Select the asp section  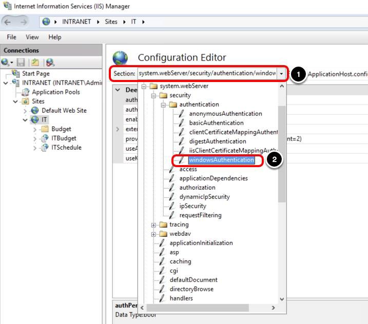click(174, 252)
